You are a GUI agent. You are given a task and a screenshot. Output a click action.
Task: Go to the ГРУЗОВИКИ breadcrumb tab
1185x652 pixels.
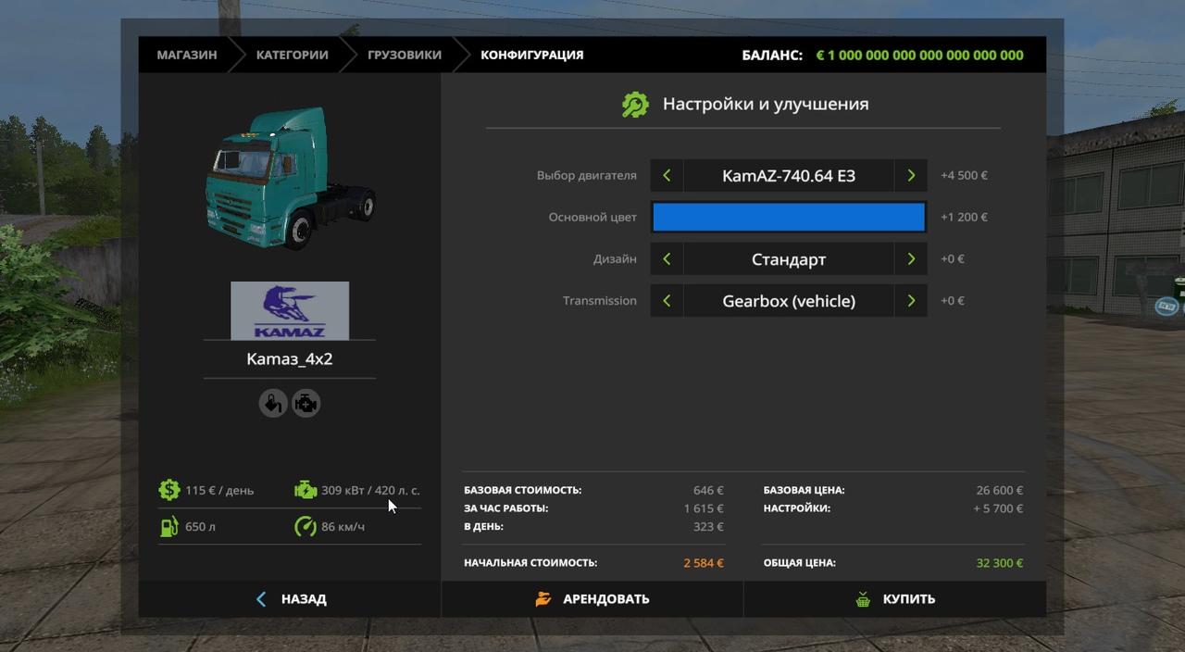(404, 55)
